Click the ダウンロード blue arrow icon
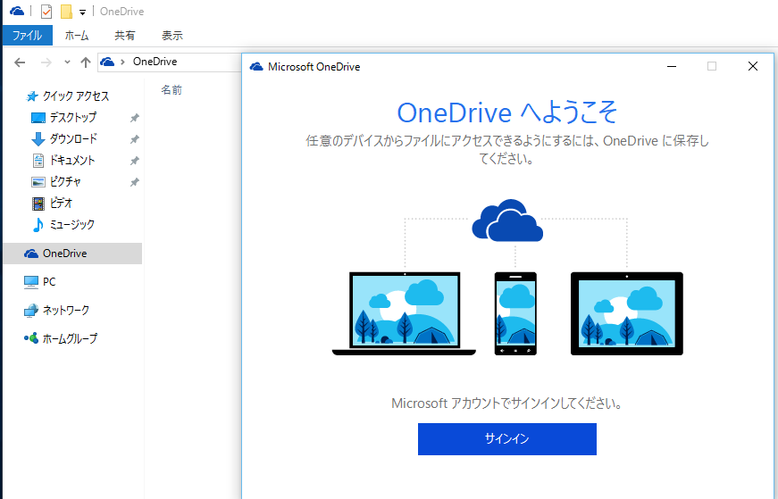The image size is (778, 499). click(x=38, y=139)
